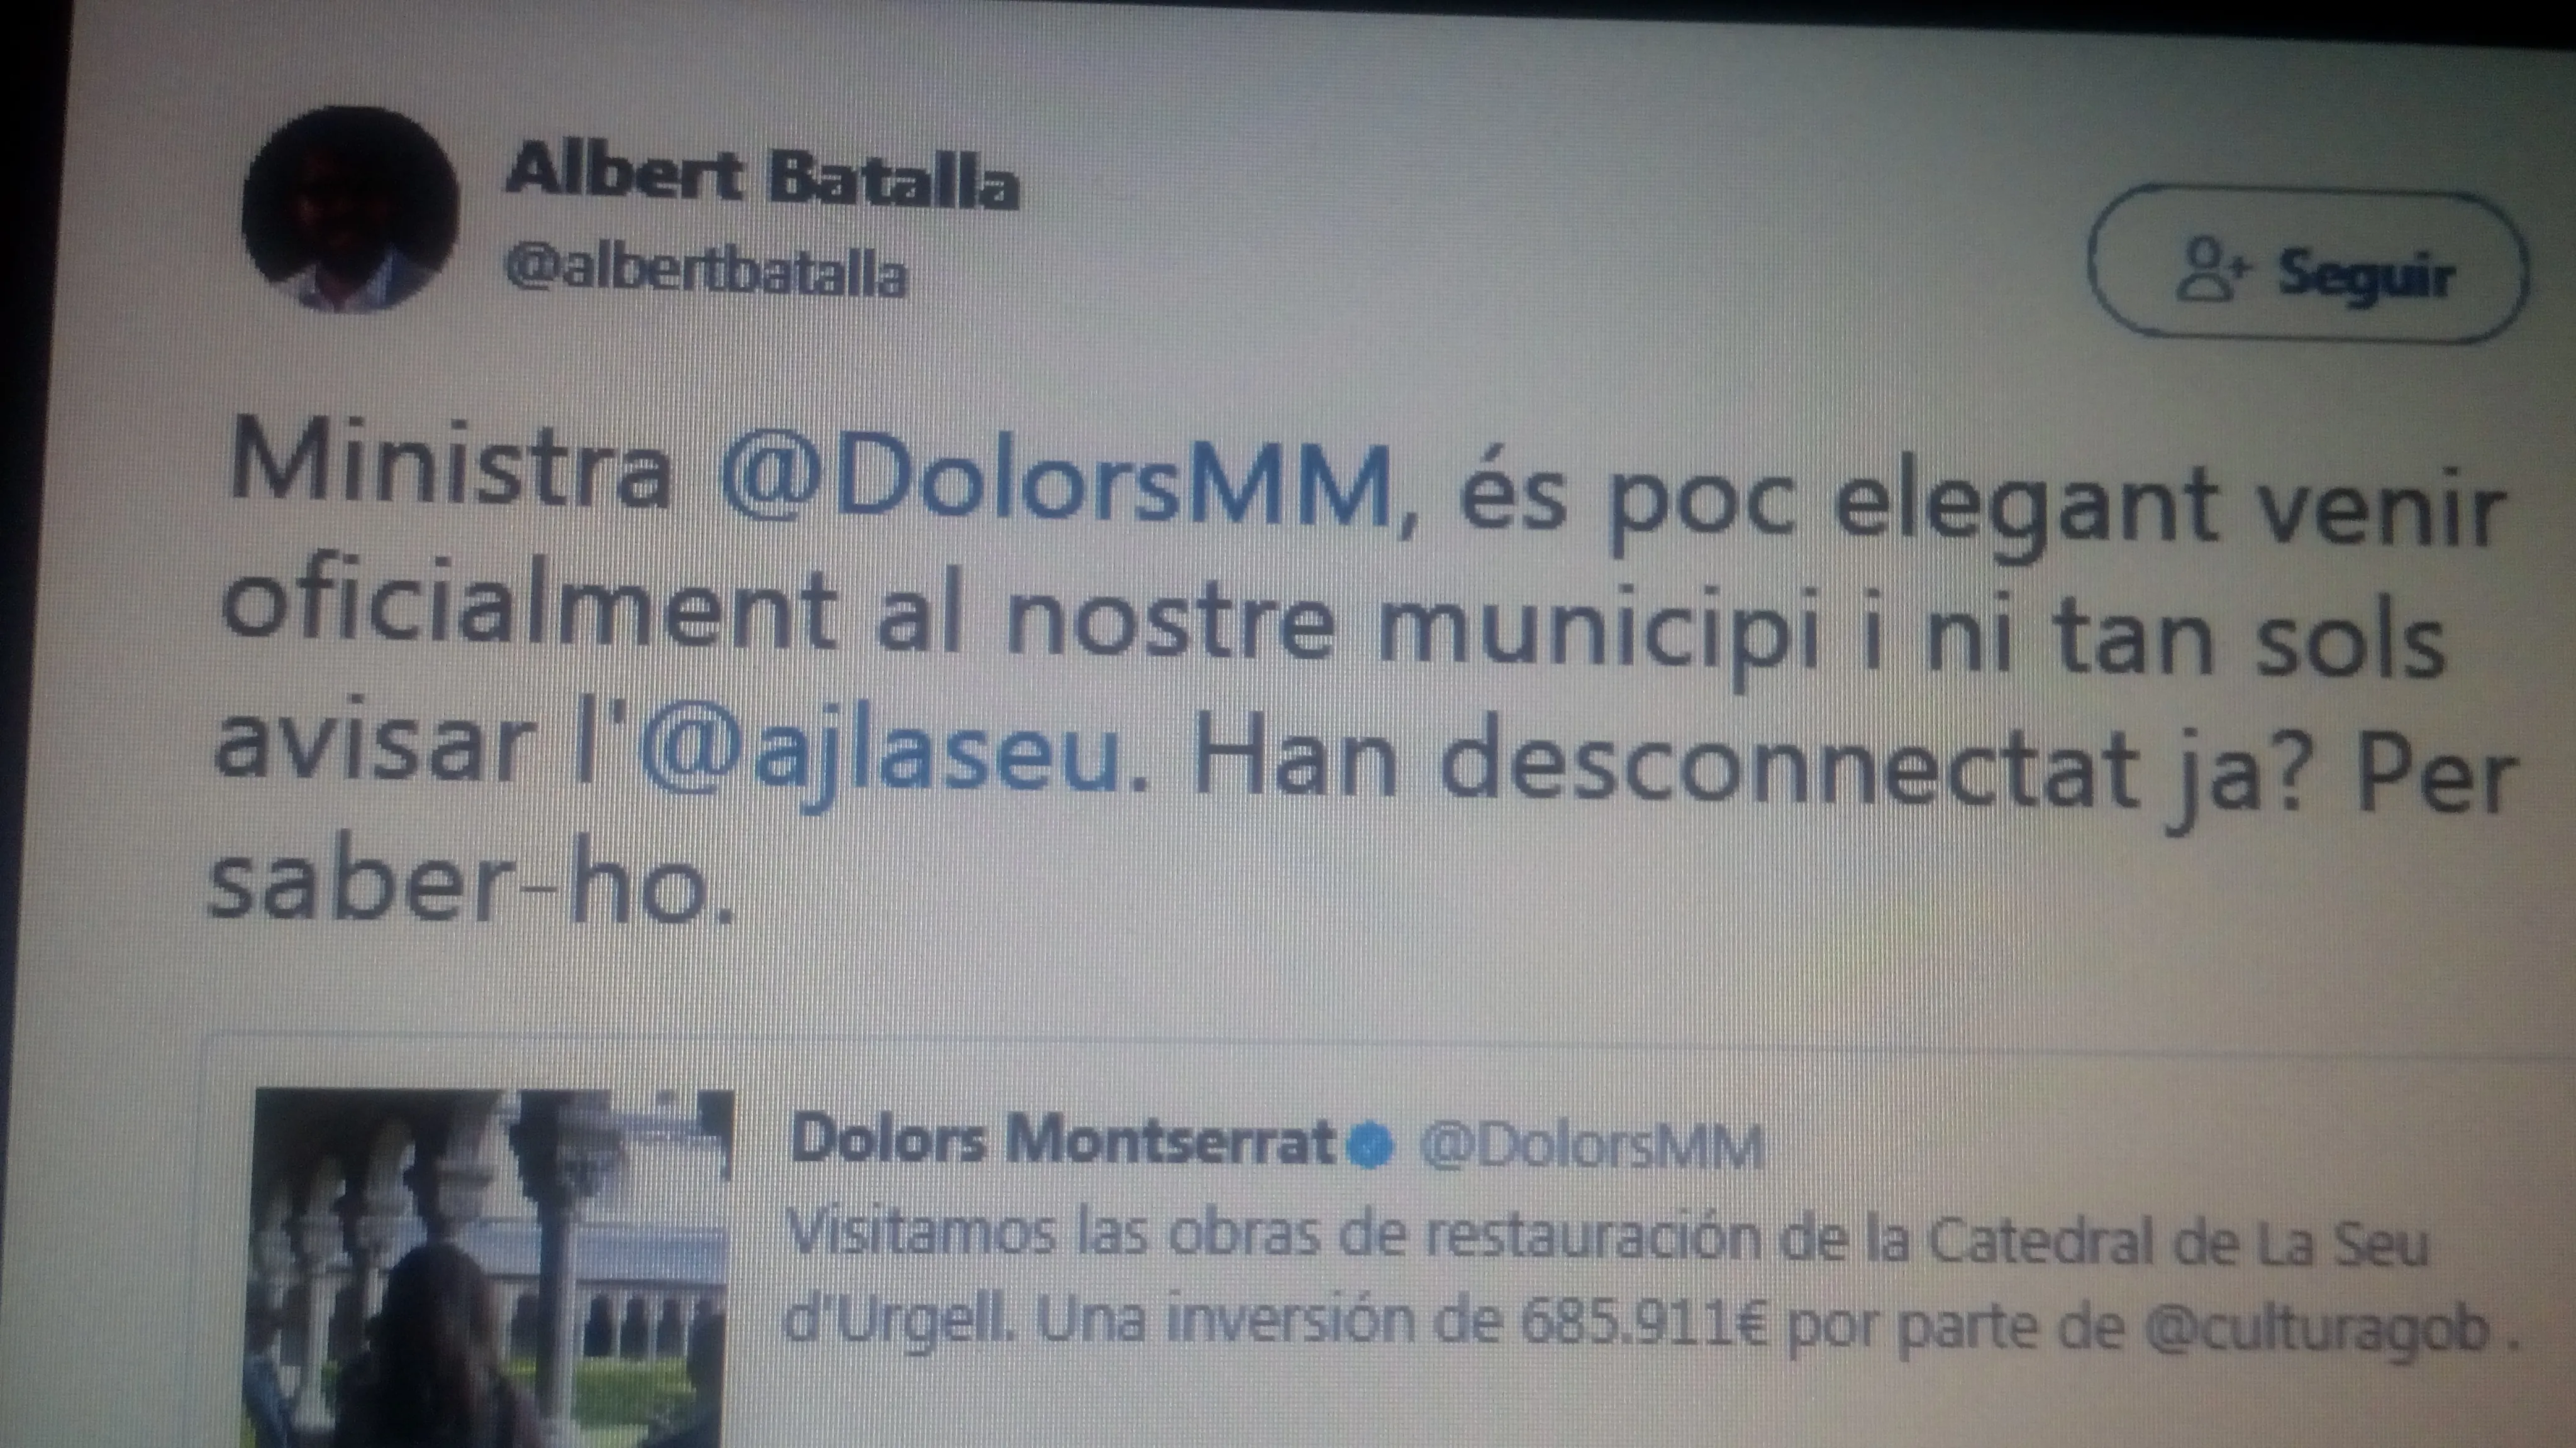The image size is (2576, 1448).
Task: Open Albert Batalla's profile avatar
Action: (350, 209)
